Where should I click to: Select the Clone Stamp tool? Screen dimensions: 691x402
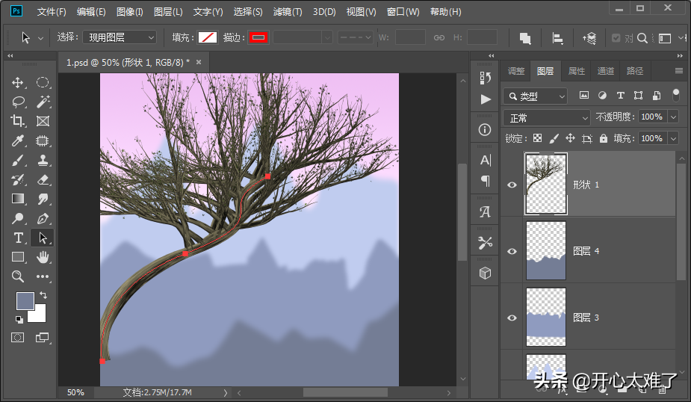tap(43, 160)
